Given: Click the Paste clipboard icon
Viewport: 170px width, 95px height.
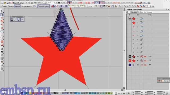Looking at the screenshot, I should [x=32, y=3].
